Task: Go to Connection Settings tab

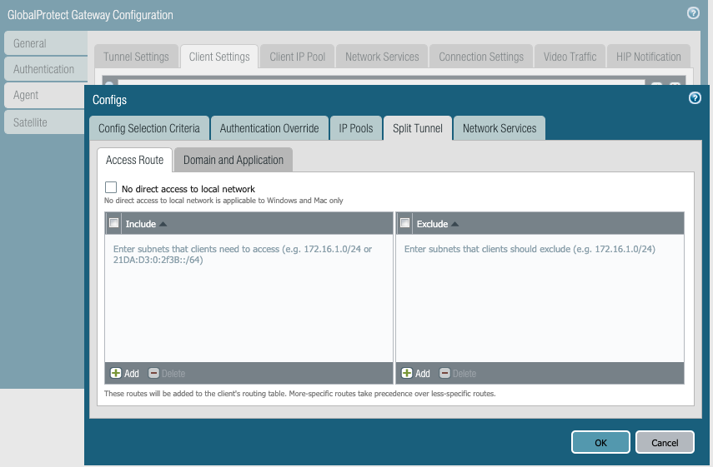Action: (481, 57)
